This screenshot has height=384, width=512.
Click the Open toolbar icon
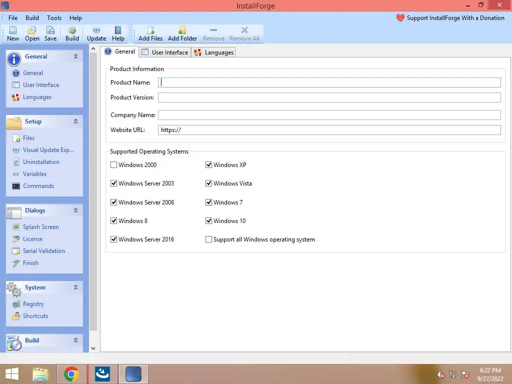click(32, 33)
